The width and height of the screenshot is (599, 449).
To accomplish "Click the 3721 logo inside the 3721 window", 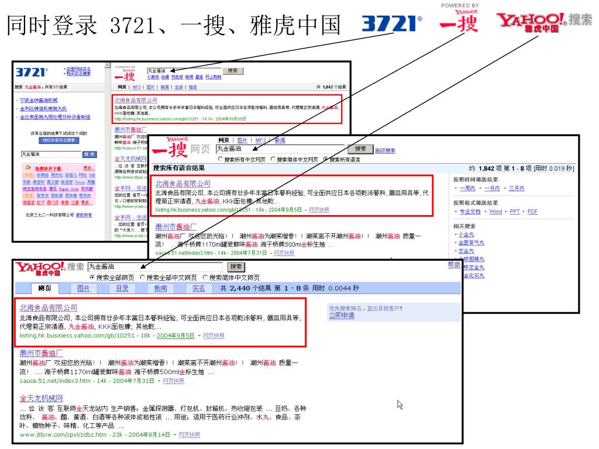I will [32, 72].
